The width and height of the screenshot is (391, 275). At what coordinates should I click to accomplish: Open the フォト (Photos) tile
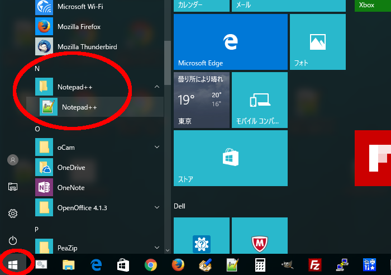317,42
